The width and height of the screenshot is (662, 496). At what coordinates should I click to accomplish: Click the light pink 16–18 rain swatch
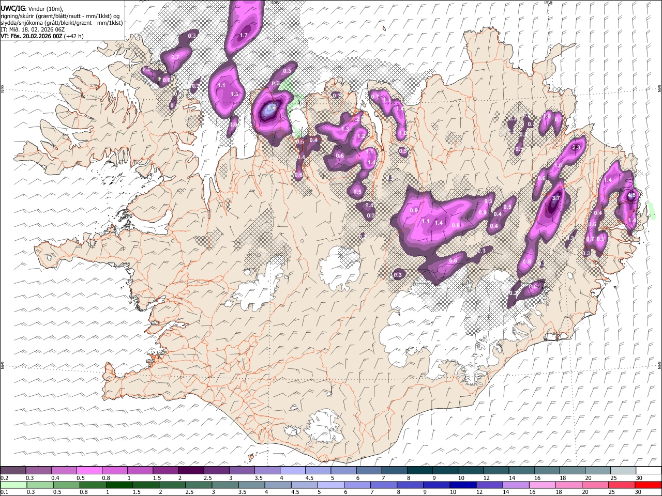pyautogui.click(x=543, y=485)
